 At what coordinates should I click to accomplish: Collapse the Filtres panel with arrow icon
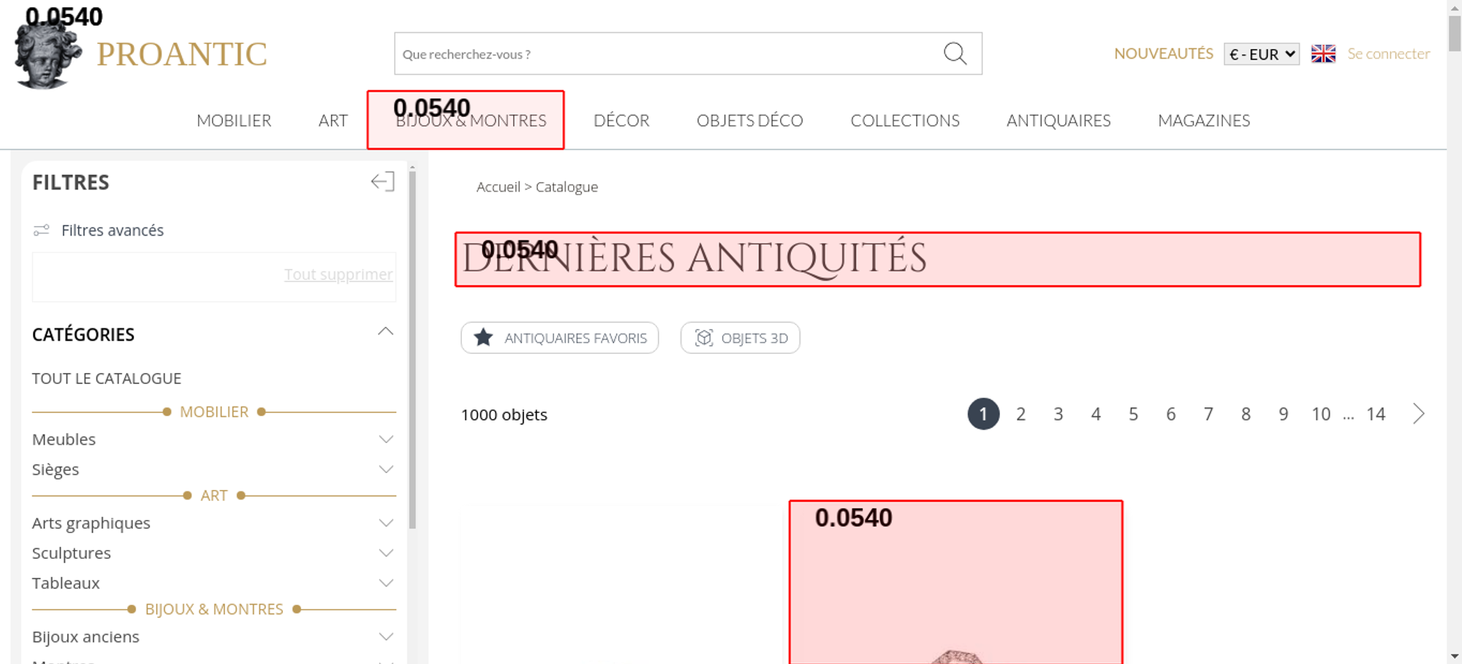[x=382, y=182]
